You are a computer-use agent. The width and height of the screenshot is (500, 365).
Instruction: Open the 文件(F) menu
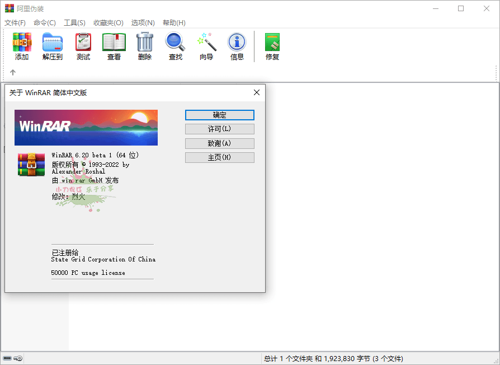point(15,23)
